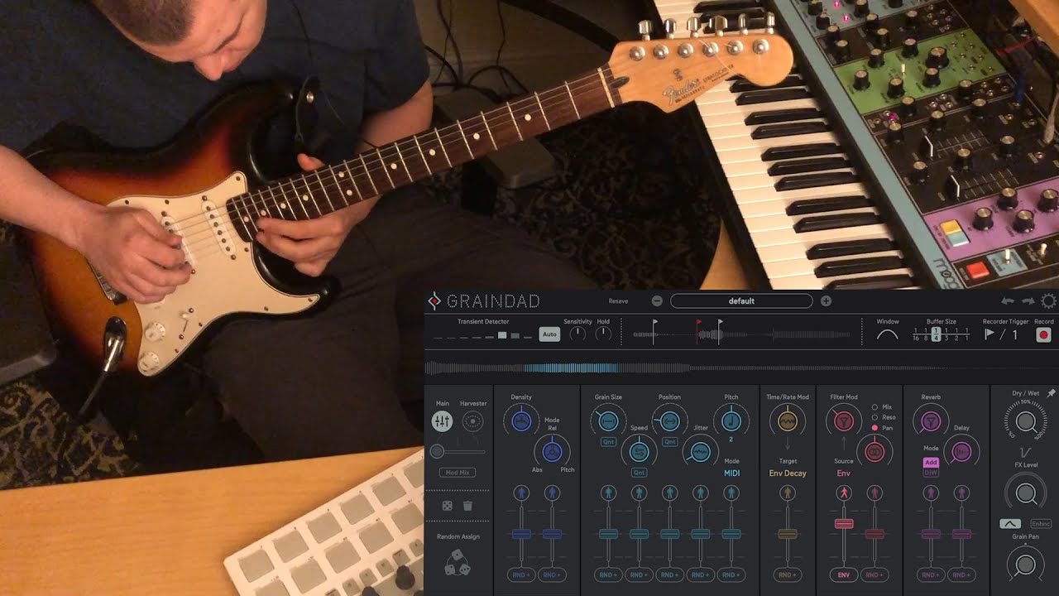The image size is (1059, 596).
Task: Switch to the Harvester view
Action: point(473,421)
